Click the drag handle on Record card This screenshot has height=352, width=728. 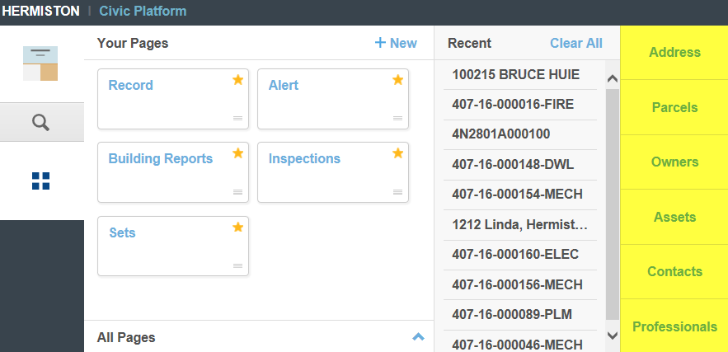point(237,119)
